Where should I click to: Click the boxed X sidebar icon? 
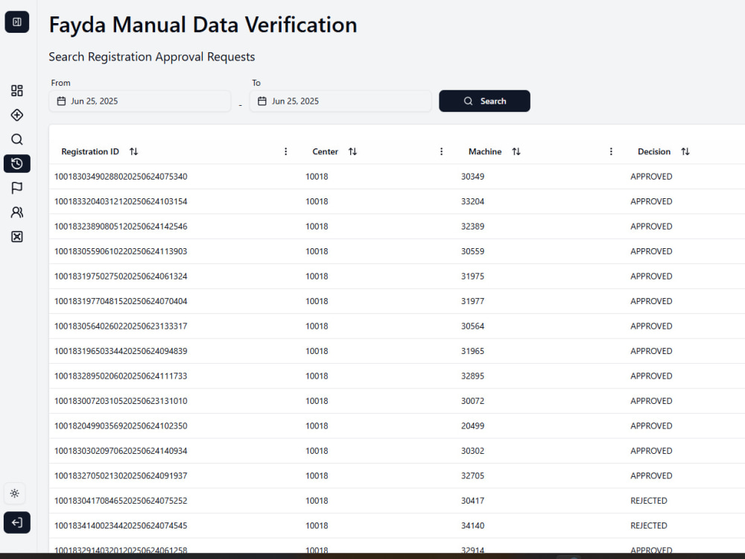(17, 237)
